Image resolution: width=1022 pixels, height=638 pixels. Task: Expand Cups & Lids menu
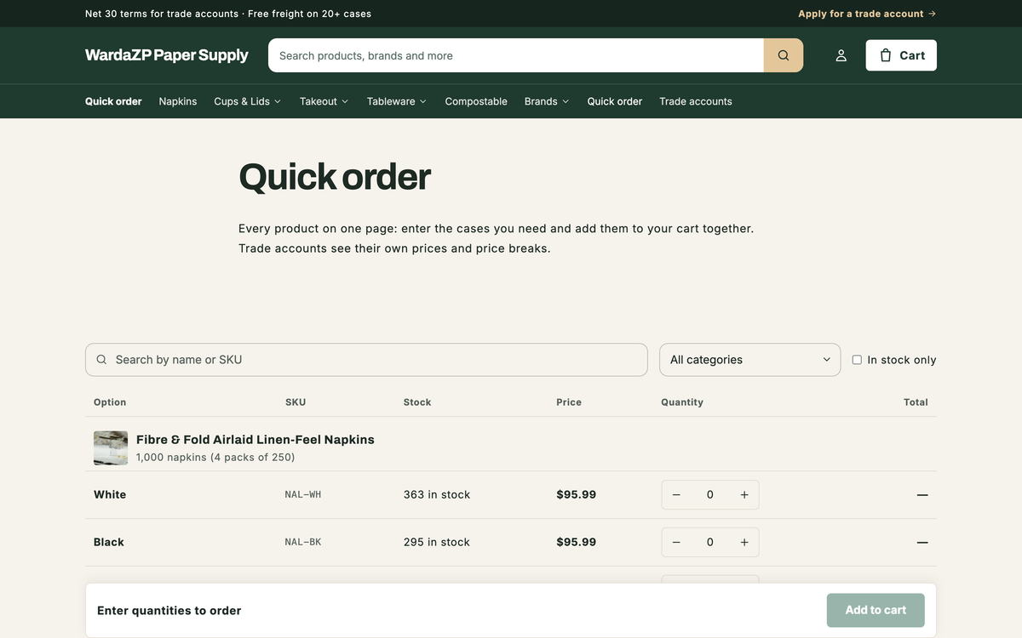248,101
